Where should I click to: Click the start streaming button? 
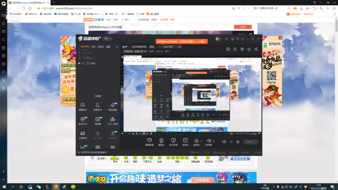coord(251,142)
